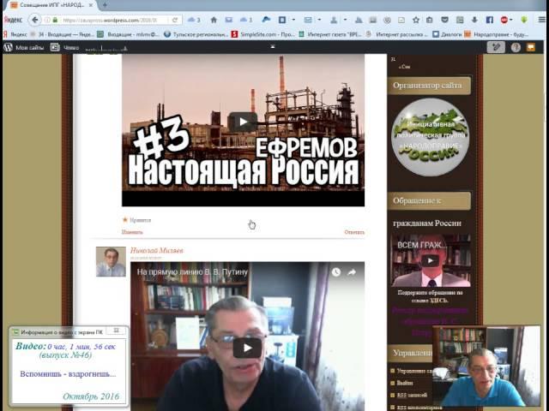
Task: Click the Share arrow icon on video
Action: [x=352, y=272]
